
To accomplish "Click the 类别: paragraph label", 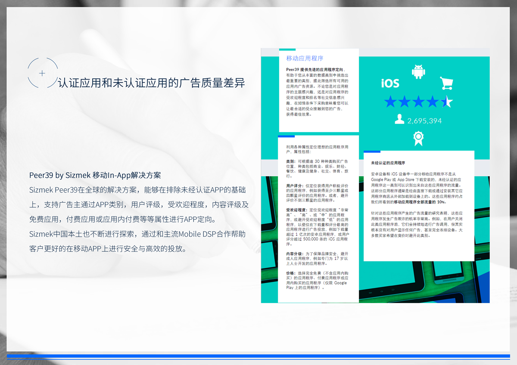I will click(x=291, y=161).
